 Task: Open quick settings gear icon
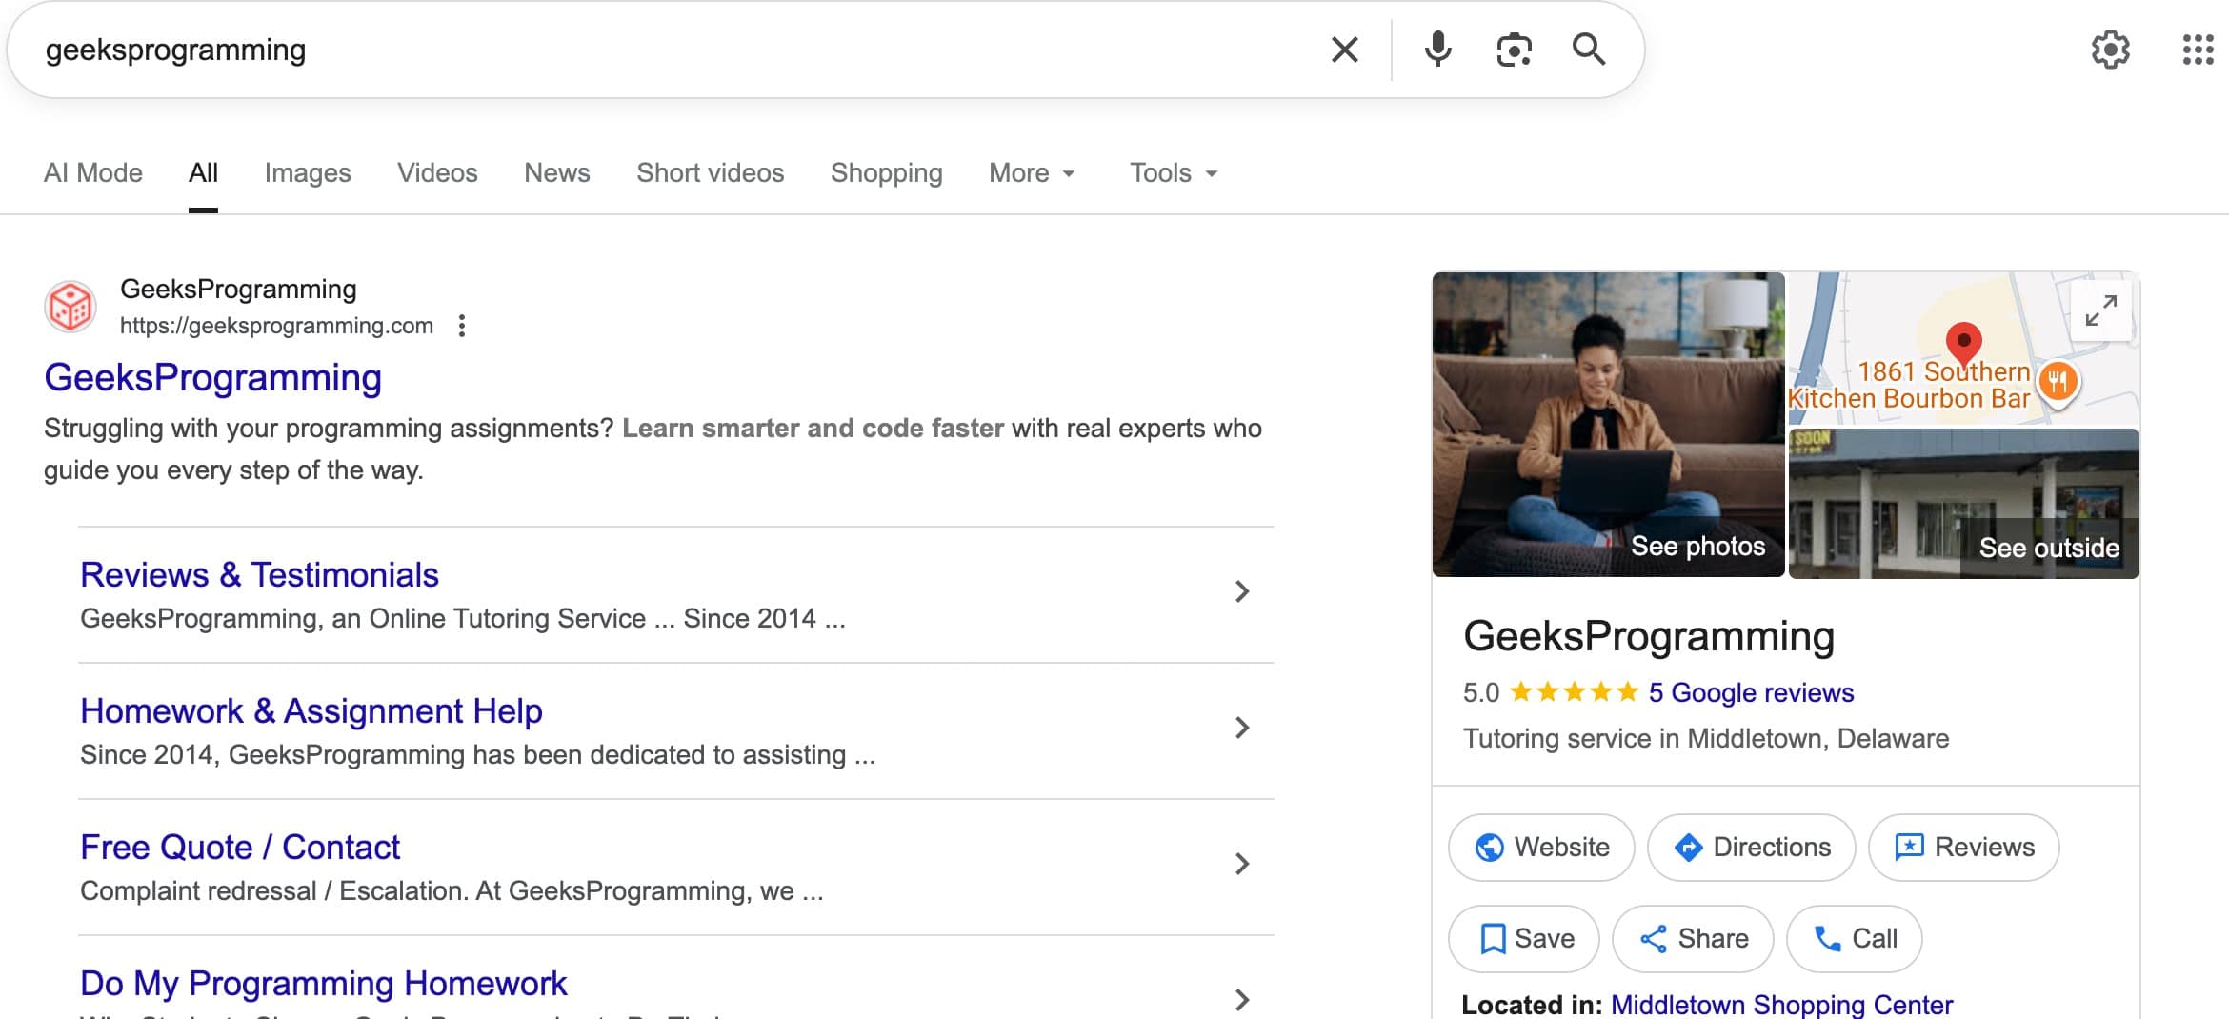[2110, 50]
